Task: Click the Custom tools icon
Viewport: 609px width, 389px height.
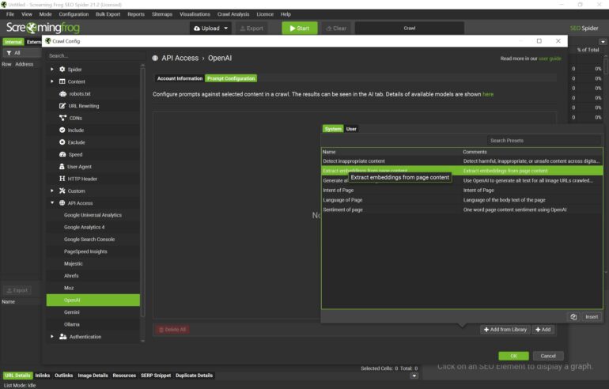Action: [62, 191]
